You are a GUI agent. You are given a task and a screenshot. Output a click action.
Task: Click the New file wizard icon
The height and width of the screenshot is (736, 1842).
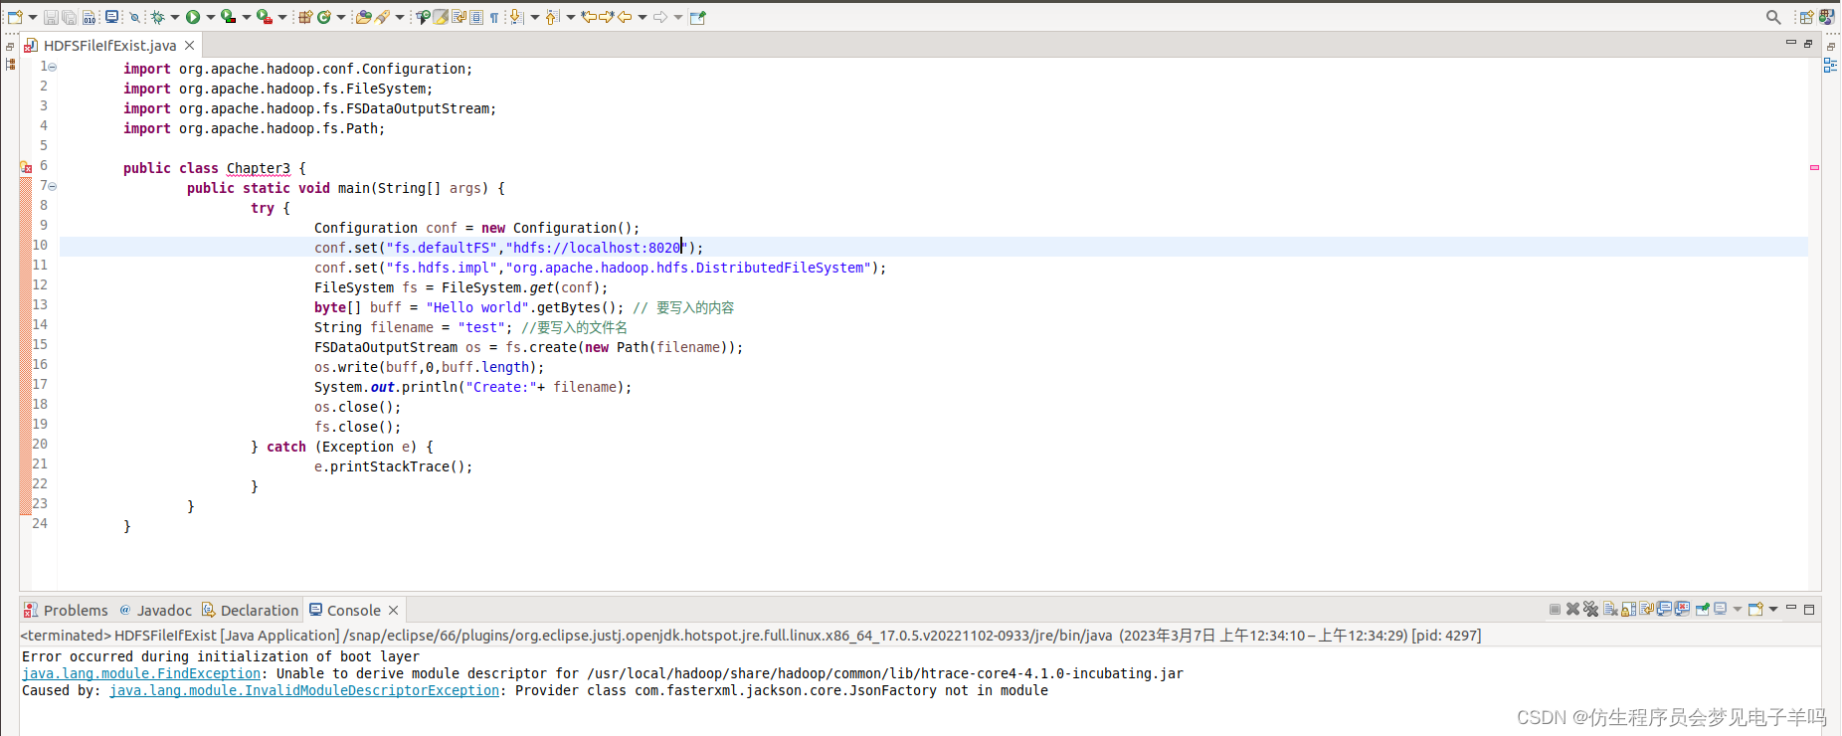[x=15, y=17]
